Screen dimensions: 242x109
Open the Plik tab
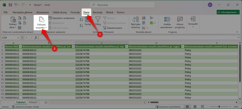(5, 12)
